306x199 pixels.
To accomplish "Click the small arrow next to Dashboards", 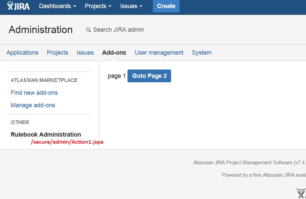I will pyautogui.click(x=74, y=6).
